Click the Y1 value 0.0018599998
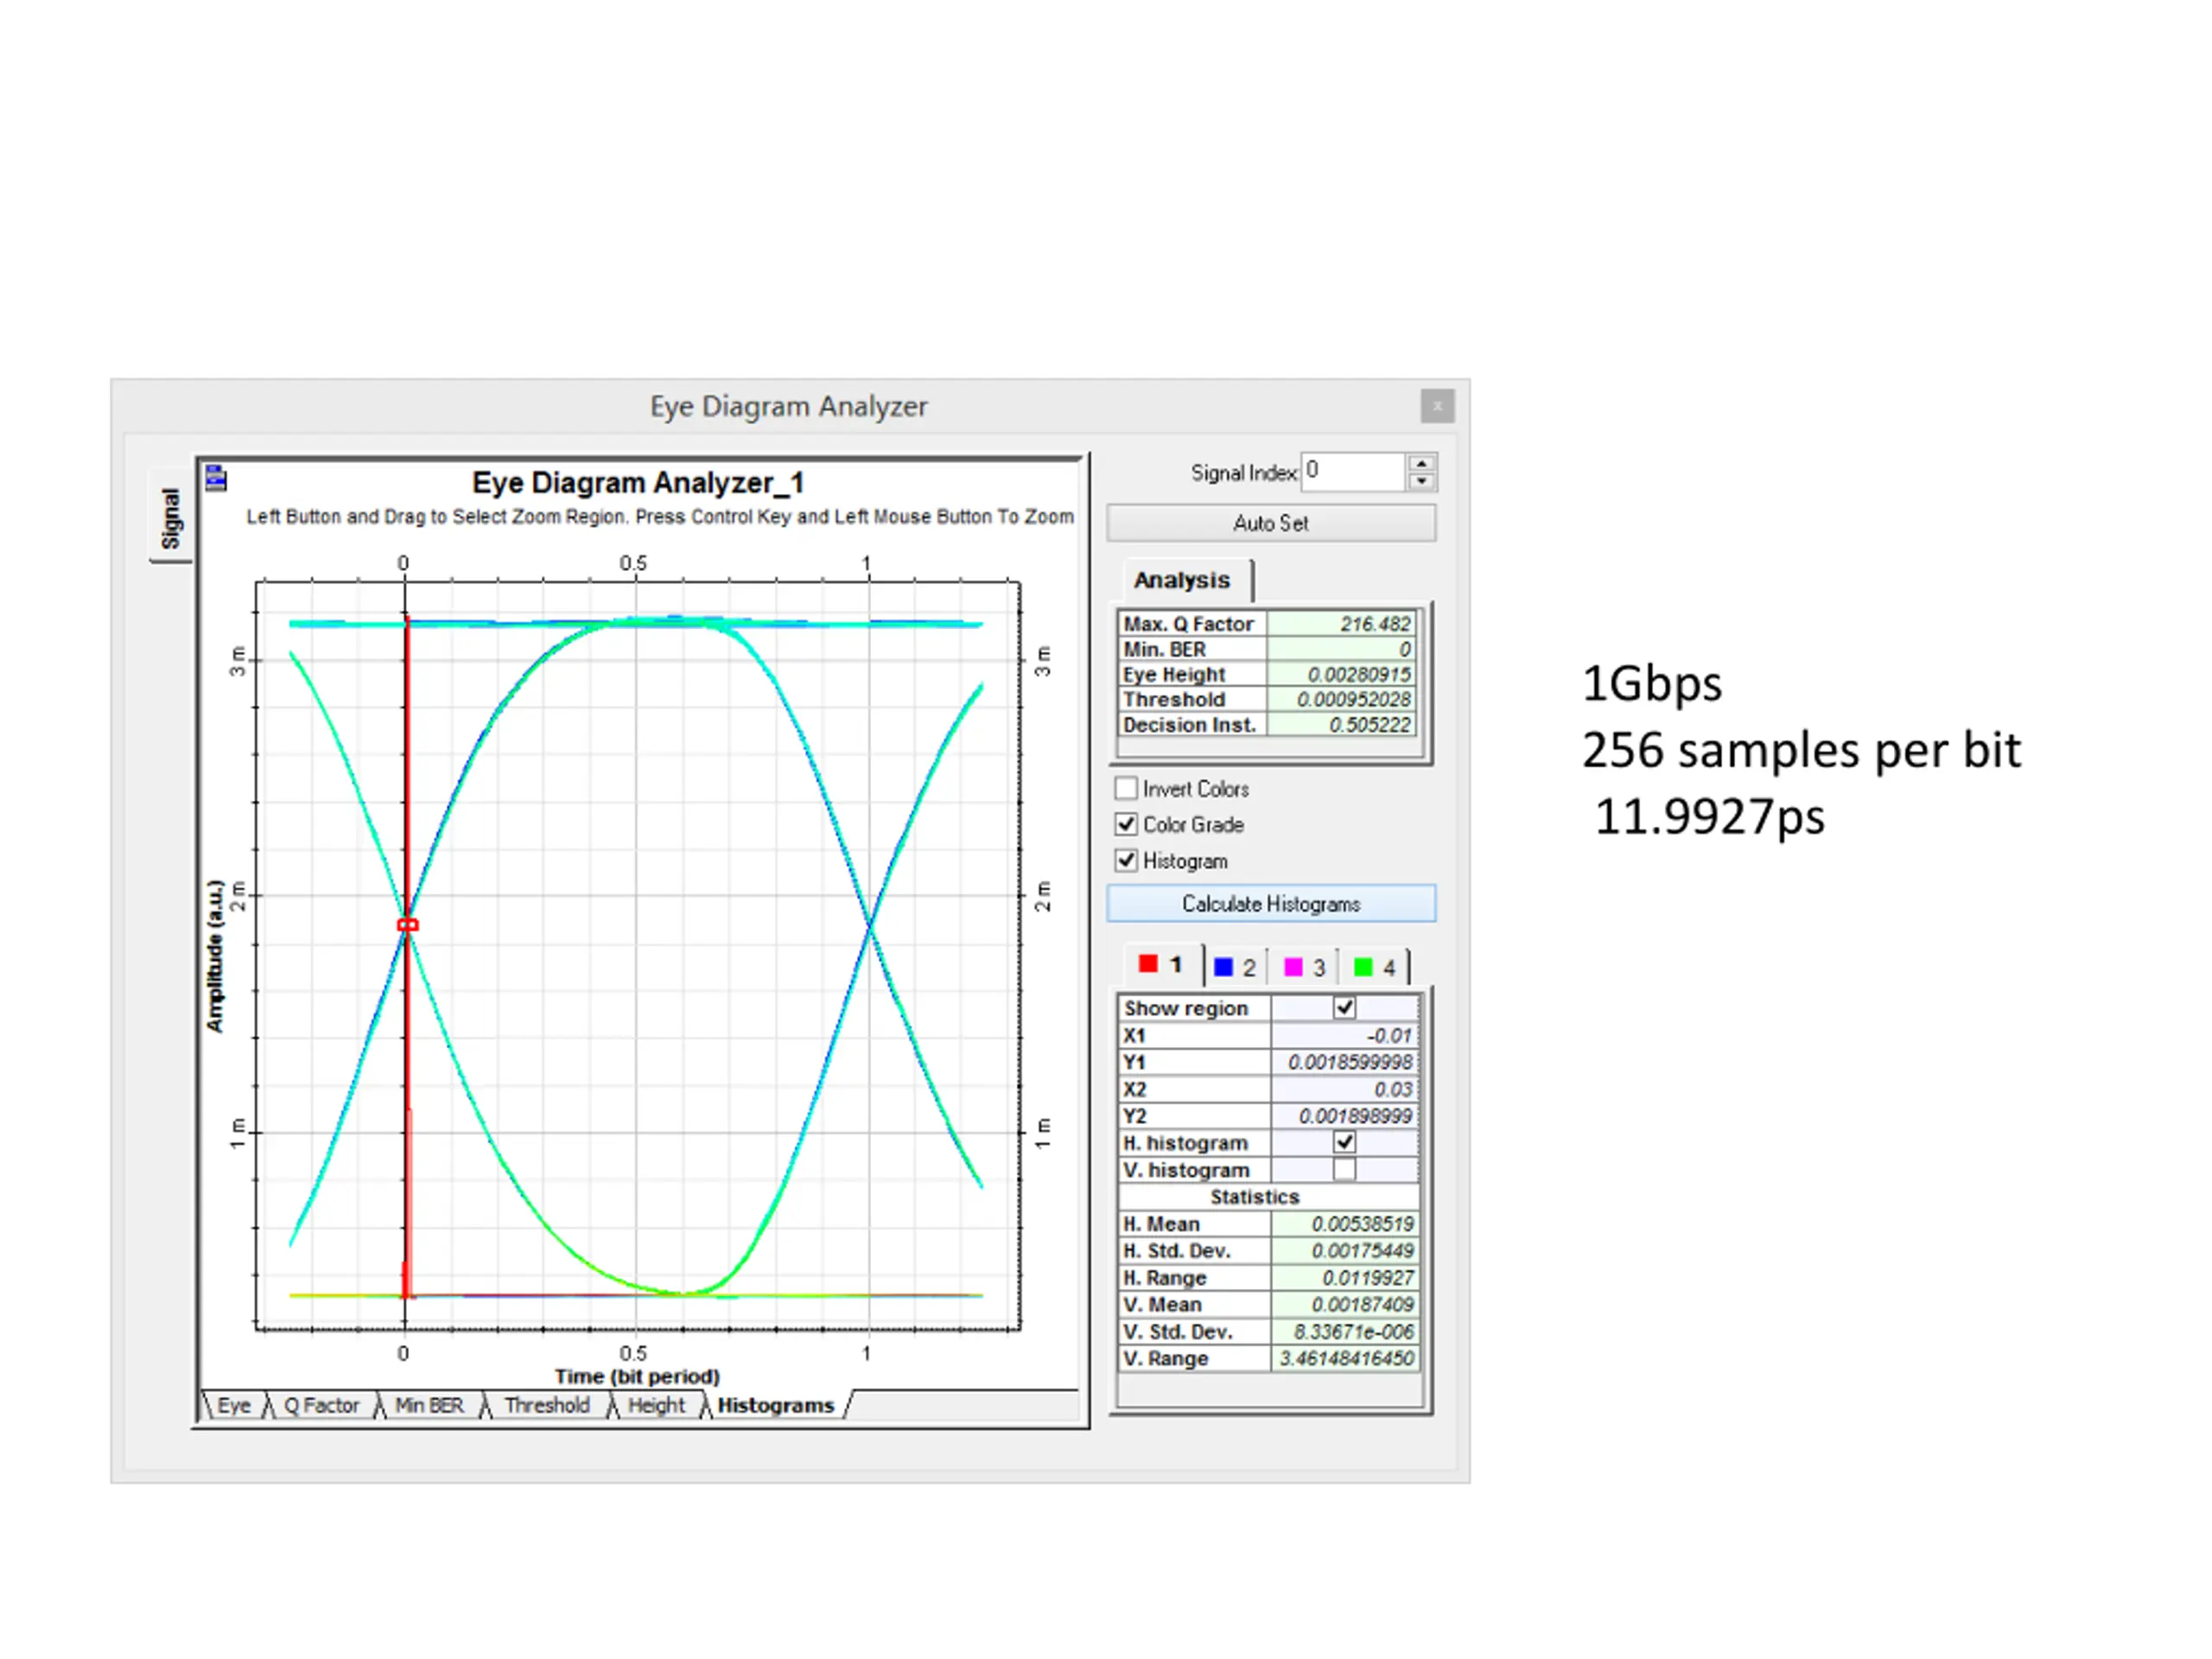The image size is (2212, 1659). pyautogui.click(x=1344, y=1062)
